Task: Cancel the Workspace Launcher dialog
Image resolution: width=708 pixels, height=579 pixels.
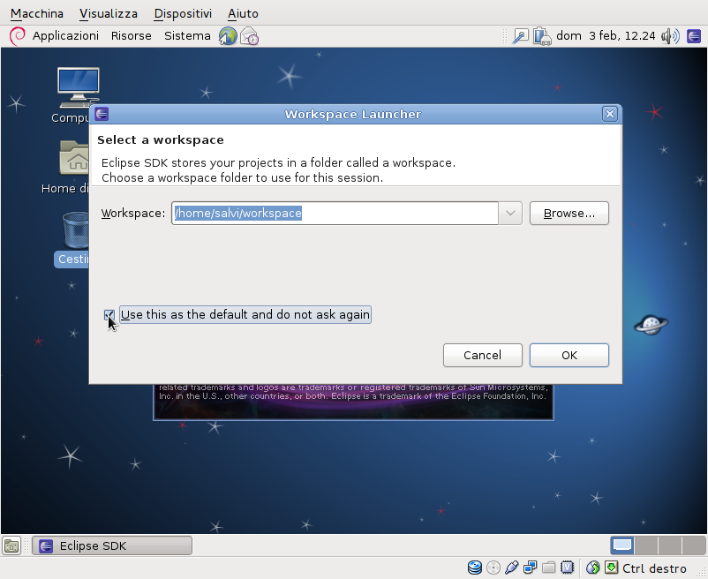Action: 482,355
